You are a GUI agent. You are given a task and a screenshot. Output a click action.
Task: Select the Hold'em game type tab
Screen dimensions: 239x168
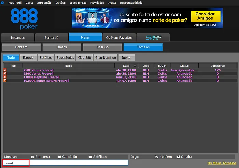pos(21,47)
